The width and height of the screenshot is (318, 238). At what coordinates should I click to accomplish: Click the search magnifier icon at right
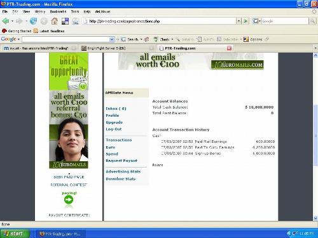coord(312,21)
